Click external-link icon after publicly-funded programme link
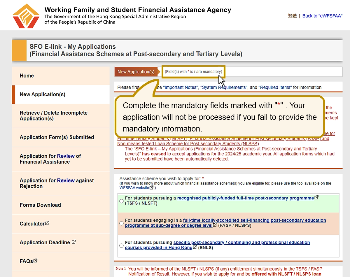The width and height of the screenshot is (350, 277). pos(316,198)
